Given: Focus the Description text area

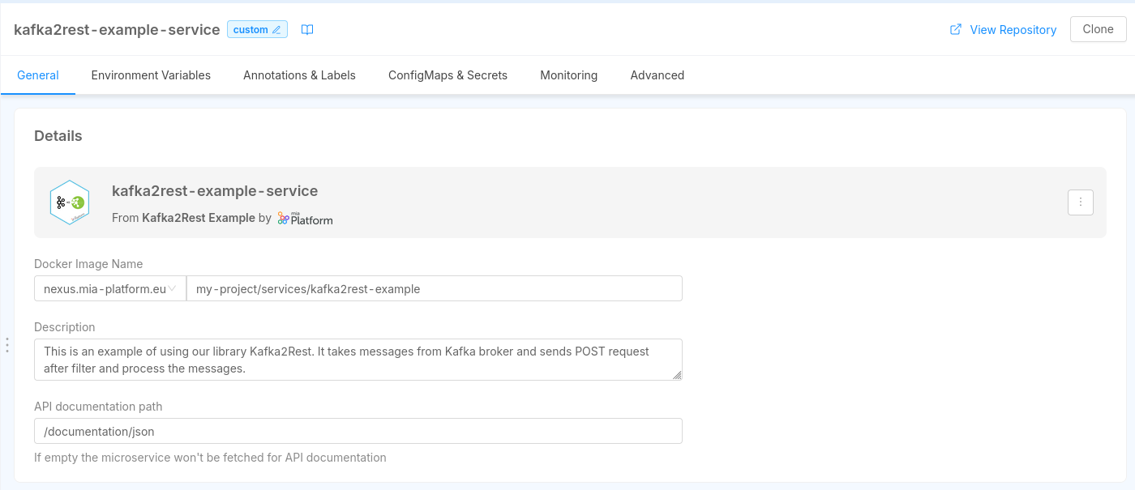Looking at the screenshot, I should click(357, 360).
